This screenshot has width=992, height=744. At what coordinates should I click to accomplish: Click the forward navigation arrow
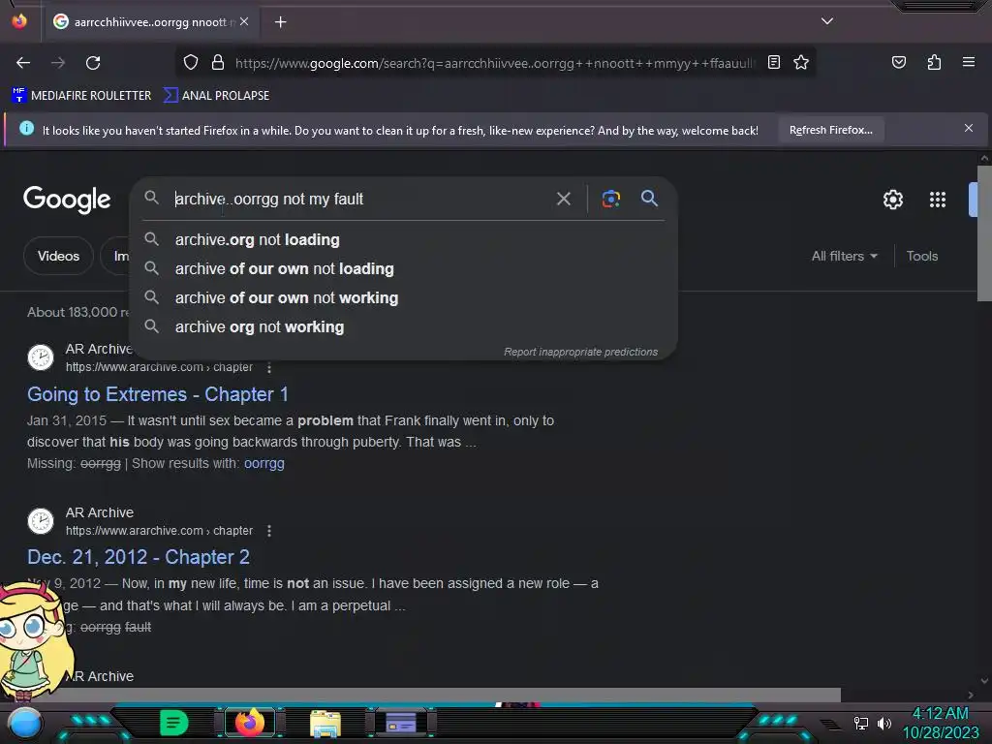(58, 63)
